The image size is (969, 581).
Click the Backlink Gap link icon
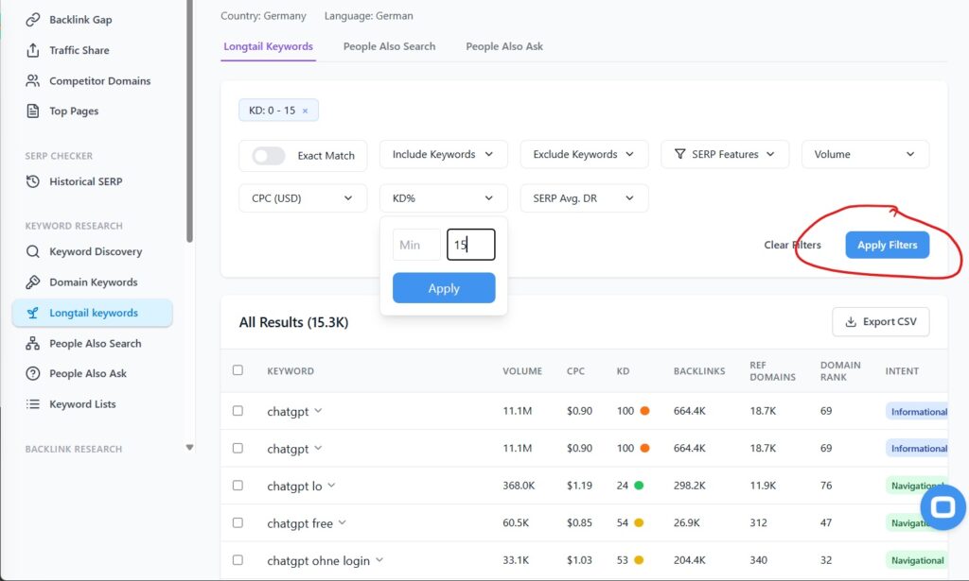tap(33, 20)
